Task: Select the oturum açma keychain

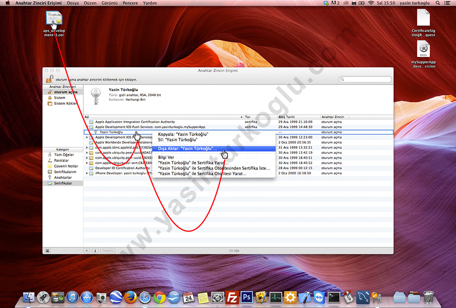Action: click(63, 92)
